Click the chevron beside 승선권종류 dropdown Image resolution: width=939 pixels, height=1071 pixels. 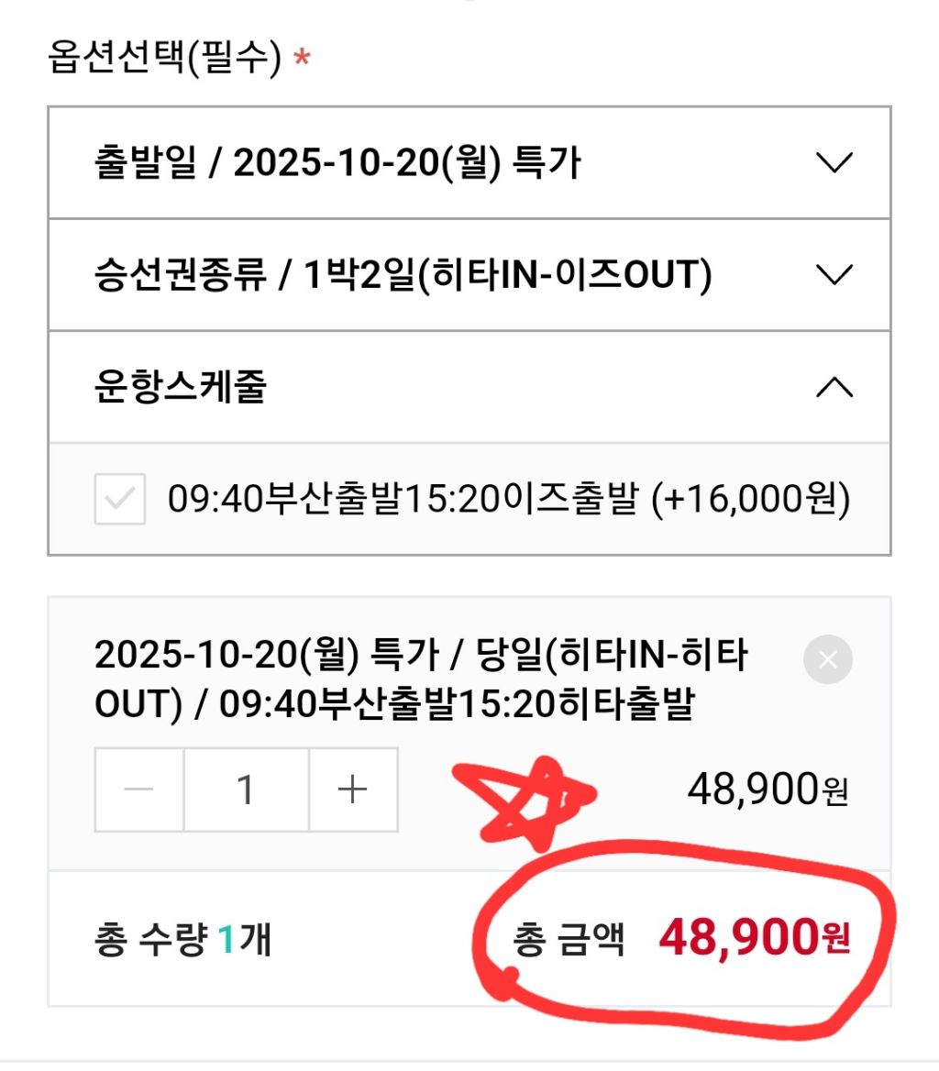[834, 275]
